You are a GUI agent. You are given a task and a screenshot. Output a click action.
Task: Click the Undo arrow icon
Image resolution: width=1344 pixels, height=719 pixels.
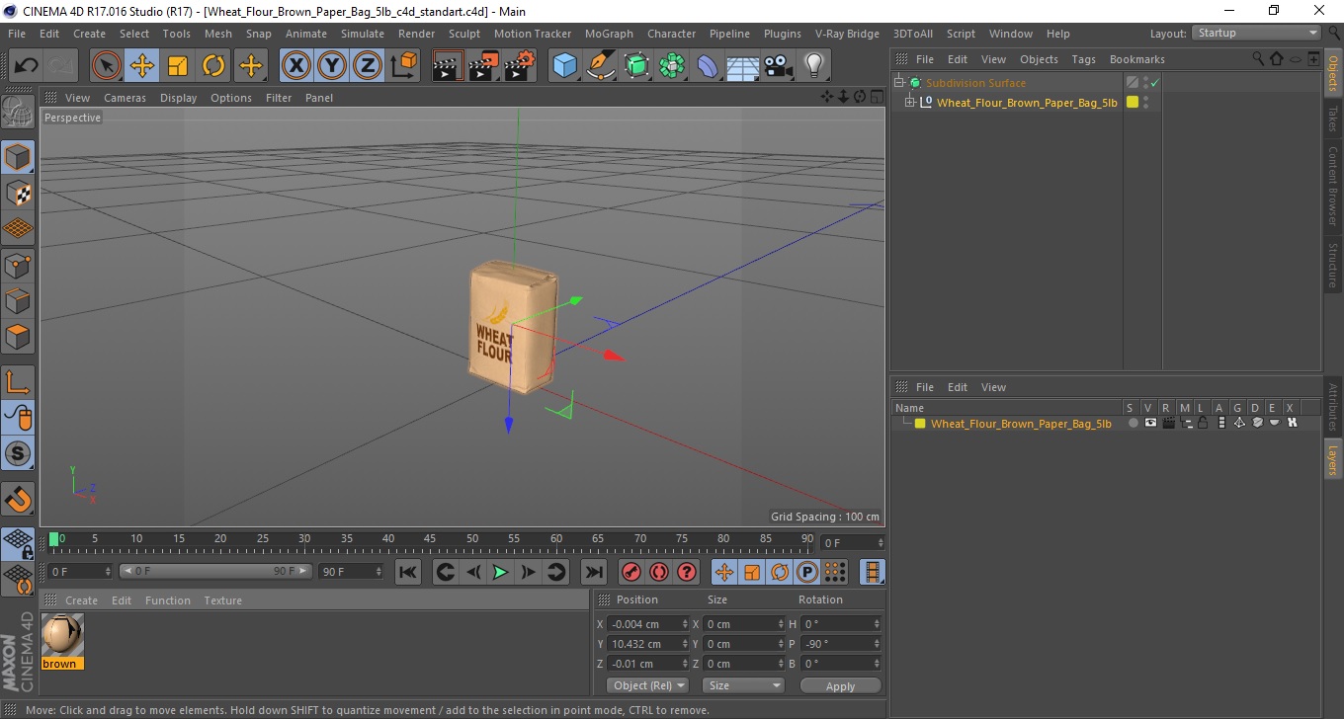tap(27, 66)
